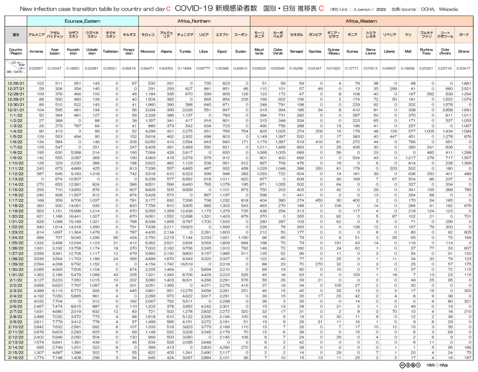Screen dimensions: 478x372
Task: Click the 'Armenia' column header
Action: 37,51
